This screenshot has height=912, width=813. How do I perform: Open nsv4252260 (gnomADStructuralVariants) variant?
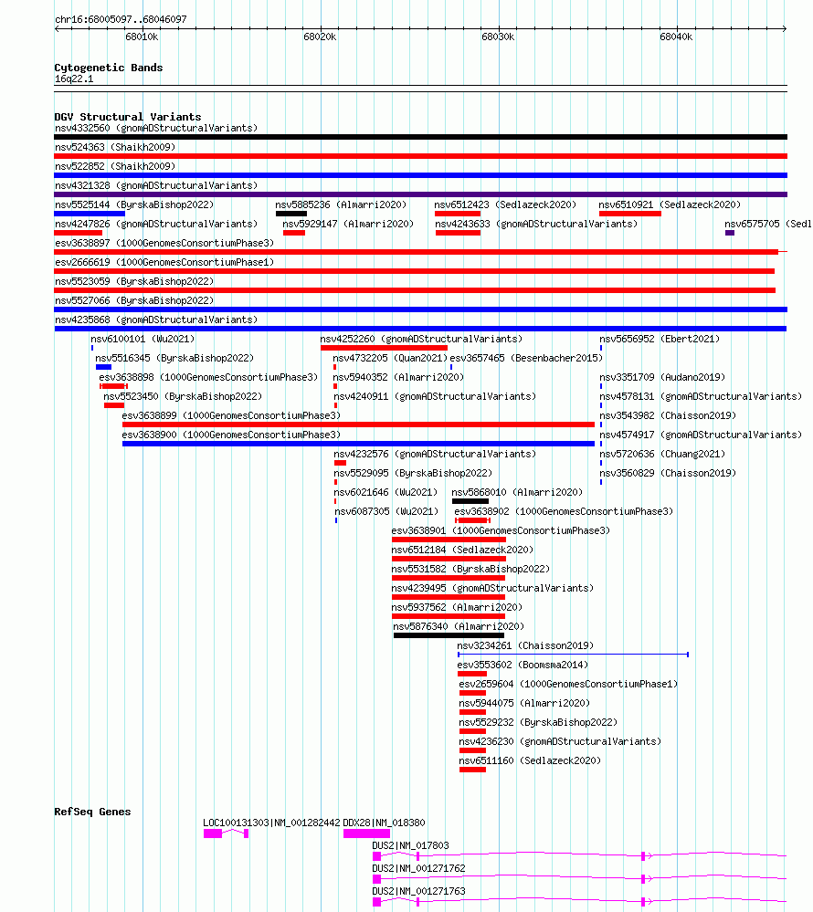pyautogui.click(x=421, y=339)
